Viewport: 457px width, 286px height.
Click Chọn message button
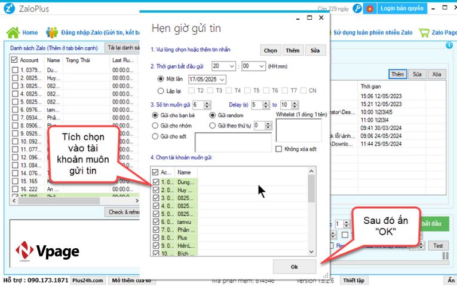(271, 50)
